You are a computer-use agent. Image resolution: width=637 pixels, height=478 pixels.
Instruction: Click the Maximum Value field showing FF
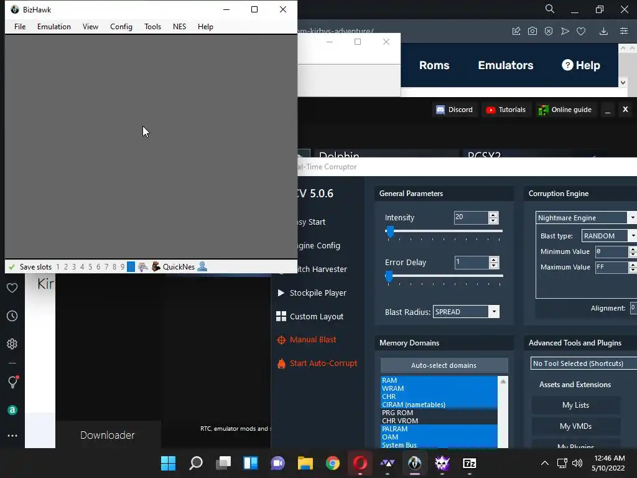[x=611, y=267]
